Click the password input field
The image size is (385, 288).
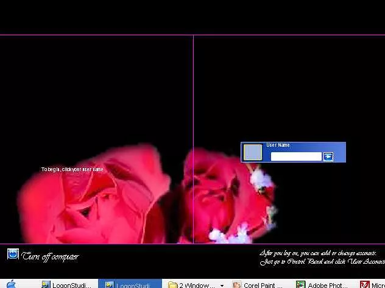295,156
